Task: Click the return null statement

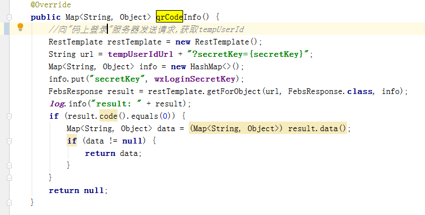Action: coord(78,190)
